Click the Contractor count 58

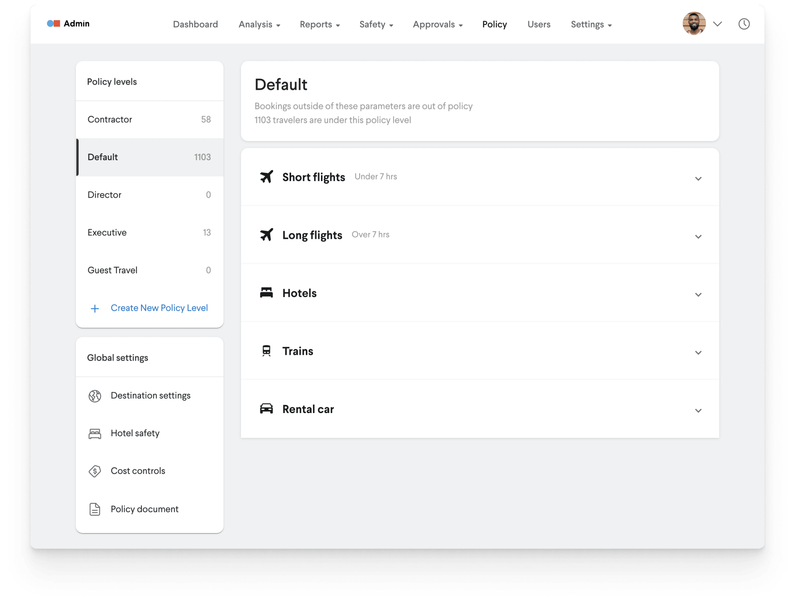206,119
